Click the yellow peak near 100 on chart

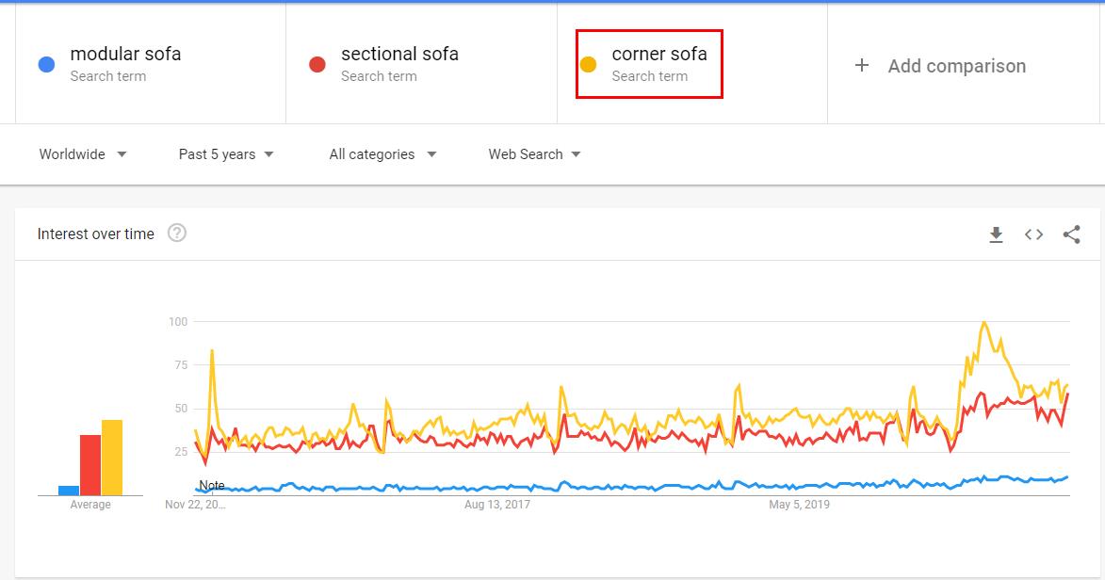click(x=983, y=324)
